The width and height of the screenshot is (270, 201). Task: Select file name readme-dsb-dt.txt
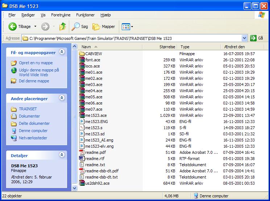[x=101, y=177]
